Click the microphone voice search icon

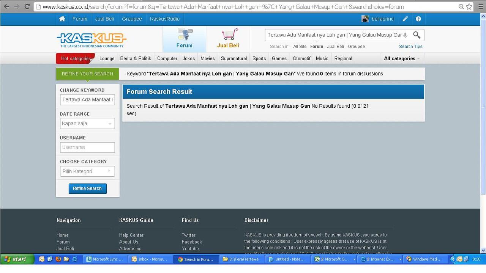405,35
